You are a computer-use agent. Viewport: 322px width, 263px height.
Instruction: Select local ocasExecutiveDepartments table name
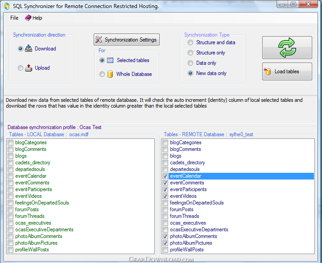click(44, 230)
